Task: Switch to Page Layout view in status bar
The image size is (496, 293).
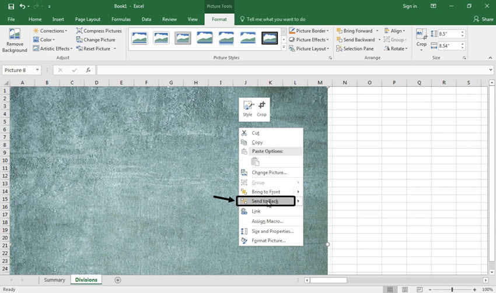Action: (404, 290)
